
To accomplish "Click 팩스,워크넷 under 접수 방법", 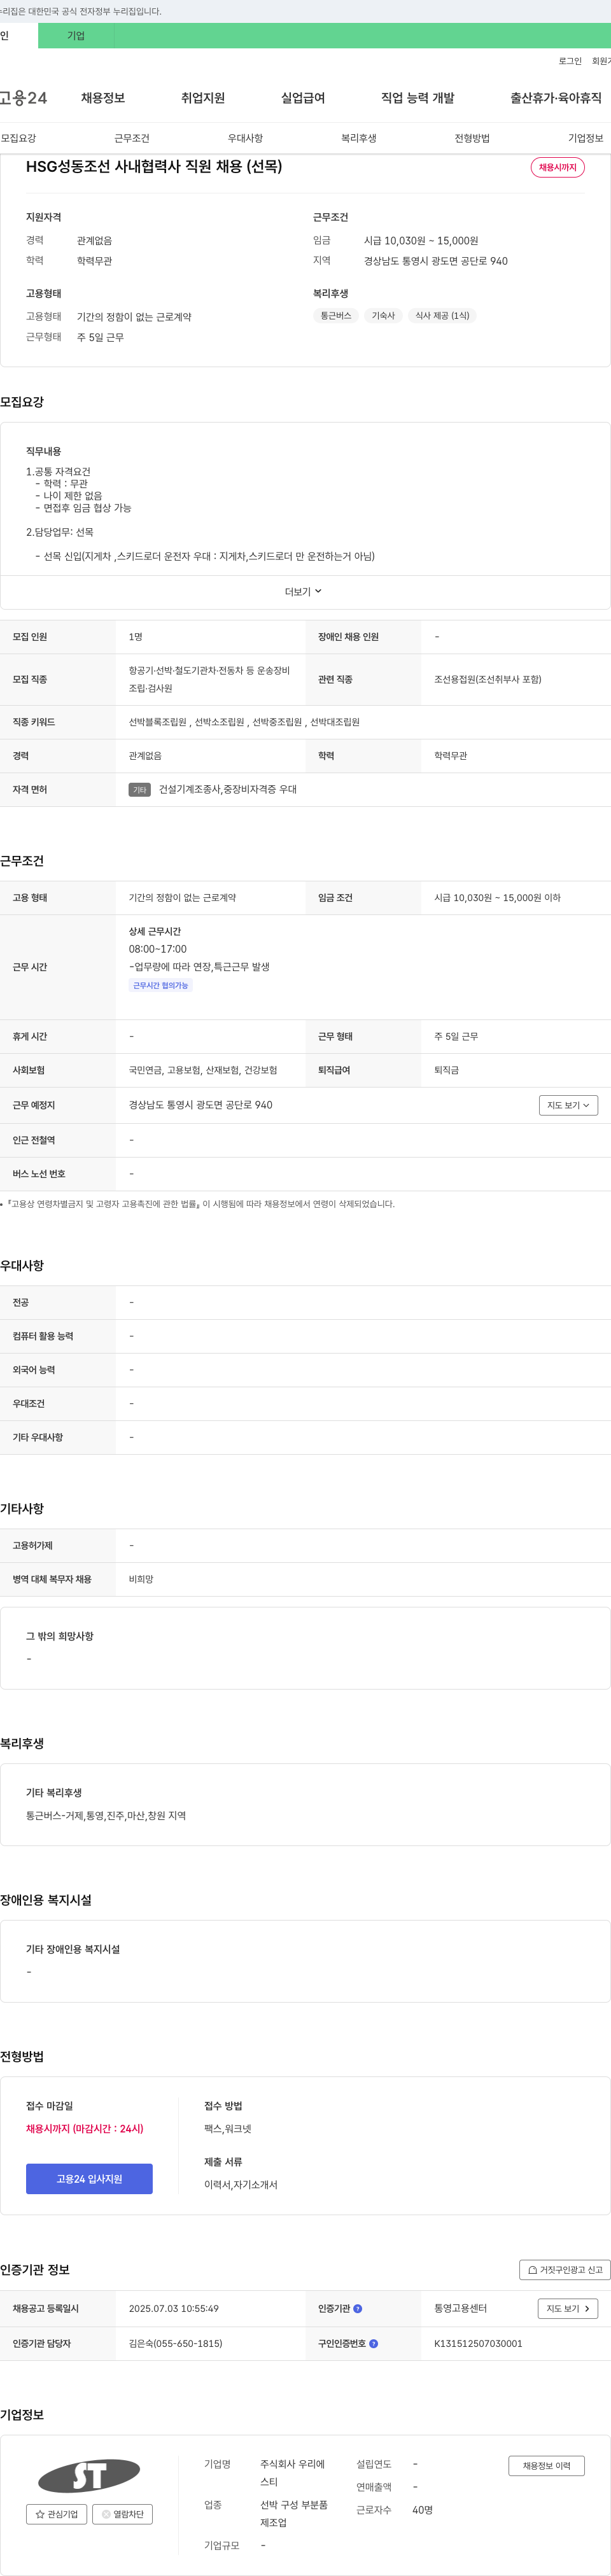I will click(x=228, y=2129).
